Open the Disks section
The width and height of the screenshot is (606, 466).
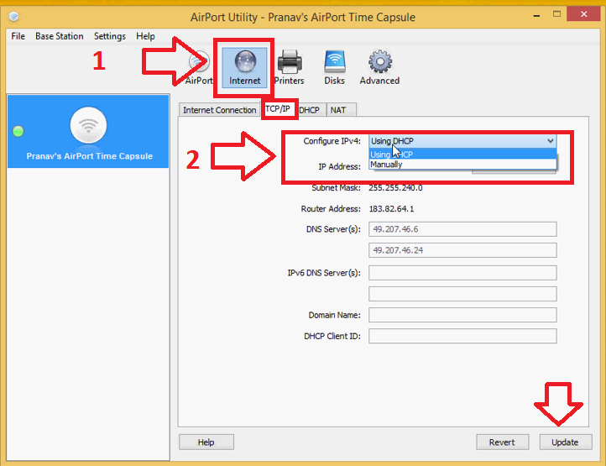tap(334, 67)
